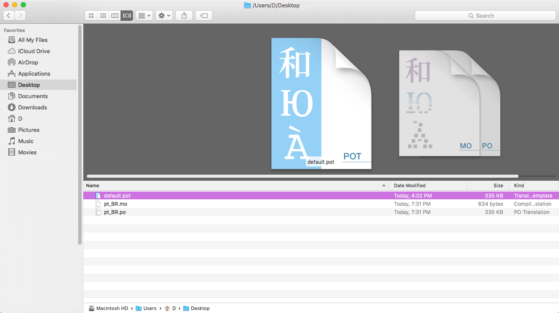Image resolution: width=559 pixels, height=313 pixels.
Task: Click the Cover Flow horizontal scrollbar
Action: point(302,176)
